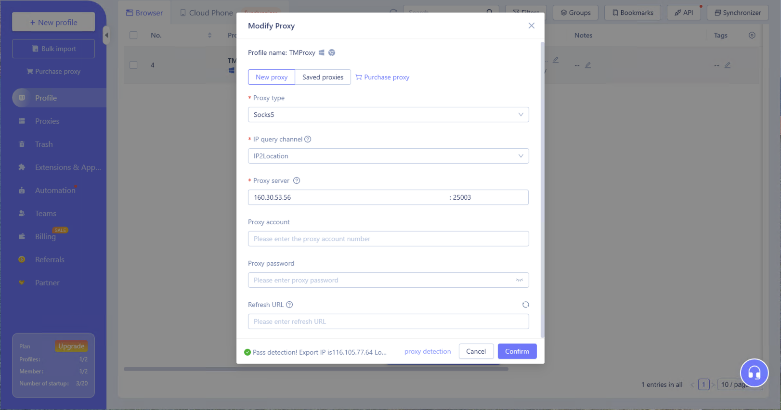Click Proxy server help icon
Viewport: 781px width, 410px height.
pyautogui.click(x=297, y=180)
